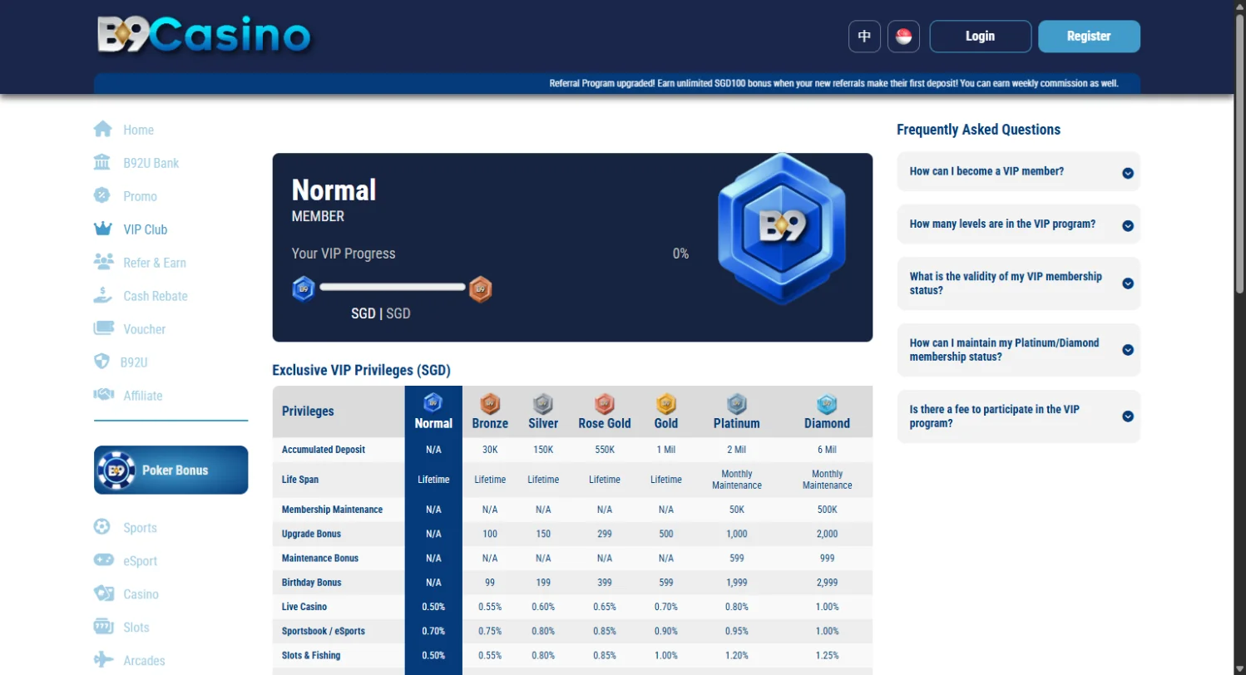Click the B92U shield icon
This screenshot has width=1246, height=675.
click(x=101, y=362)
